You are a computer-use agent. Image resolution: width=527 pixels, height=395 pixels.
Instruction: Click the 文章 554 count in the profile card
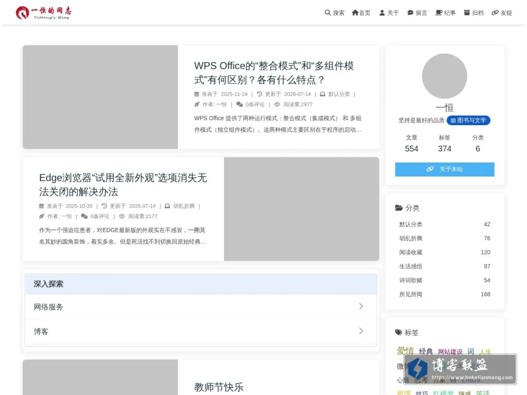pyautogui.click(x=411, y=144)
